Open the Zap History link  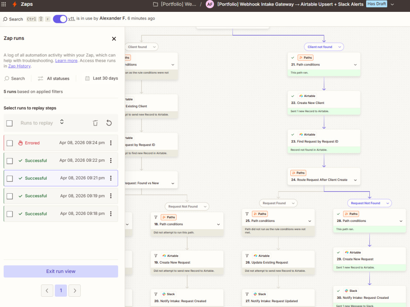pos(19,66)
